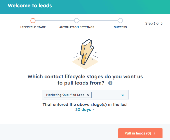Click the lightning bolt illustration

click(85, 54)
